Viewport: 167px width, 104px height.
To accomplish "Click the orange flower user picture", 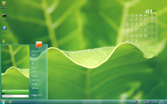I will [x=39, y=44].
